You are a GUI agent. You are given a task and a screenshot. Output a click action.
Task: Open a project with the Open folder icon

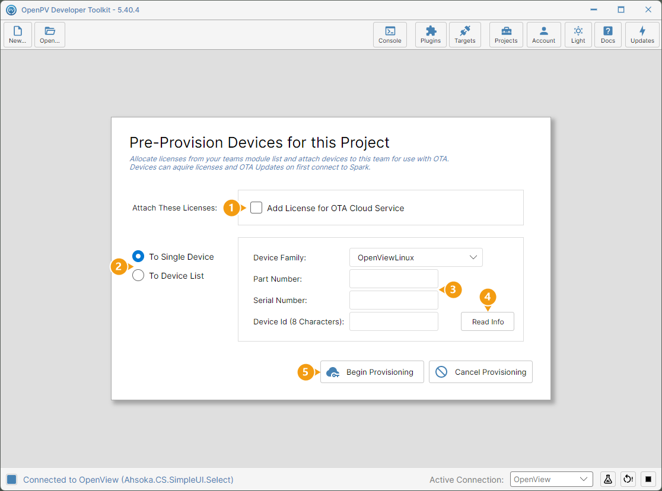point(50,34)
